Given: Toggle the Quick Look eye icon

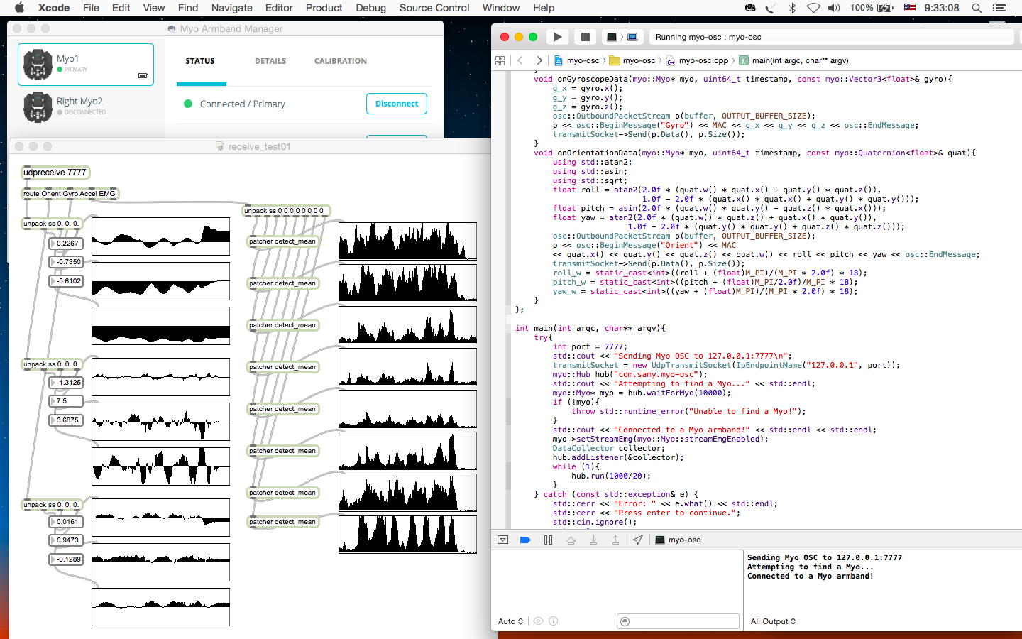Looking at the screenshot, I should click(538, 621).
